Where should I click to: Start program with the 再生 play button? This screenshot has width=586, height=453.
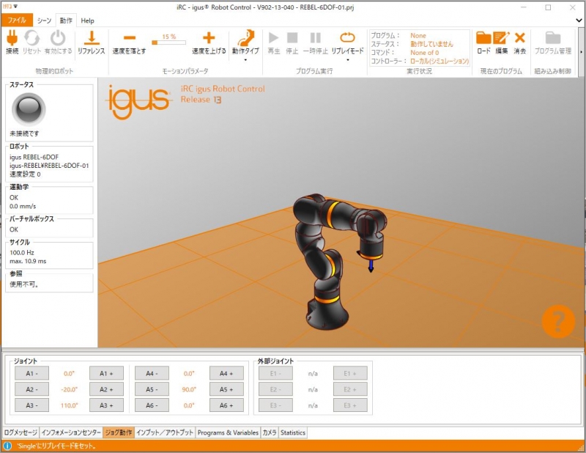[273, 38]
